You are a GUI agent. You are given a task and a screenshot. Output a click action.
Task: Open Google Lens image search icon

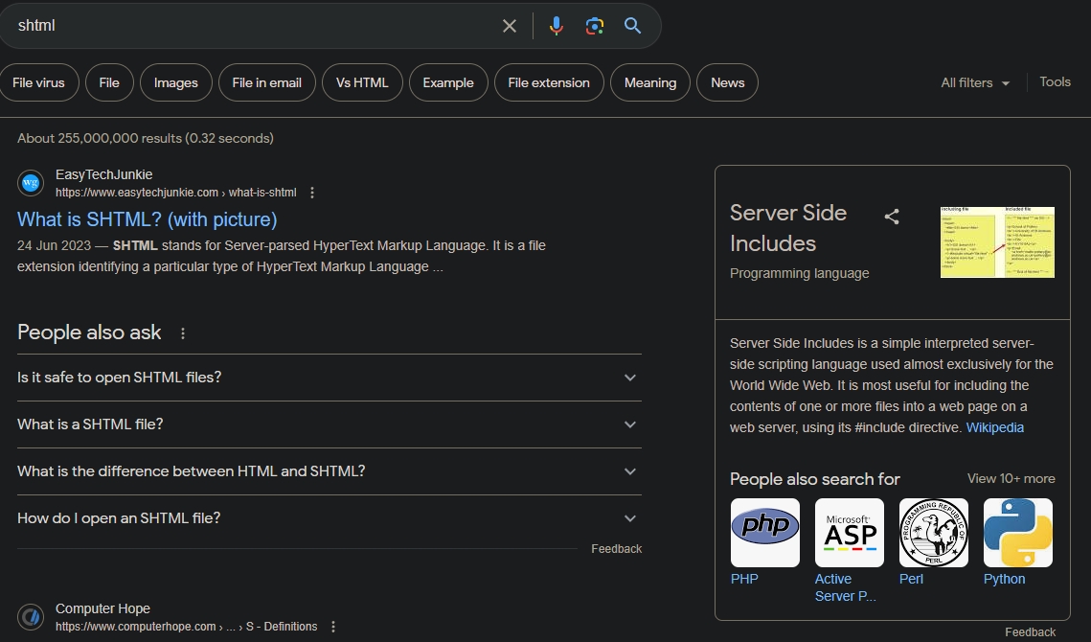595,26
